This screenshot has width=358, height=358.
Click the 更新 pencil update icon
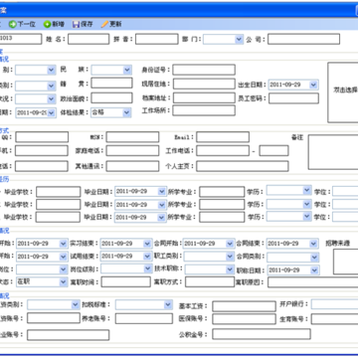pos(104,24)
